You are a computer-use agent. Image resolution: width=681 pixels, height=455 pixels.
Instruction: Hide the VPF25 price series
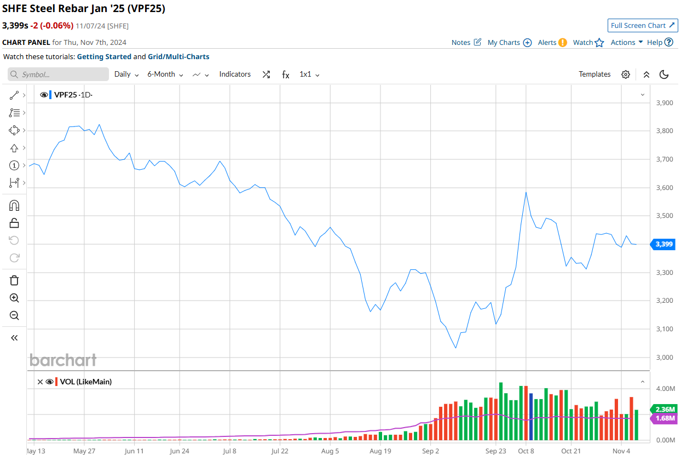point(44,95)
